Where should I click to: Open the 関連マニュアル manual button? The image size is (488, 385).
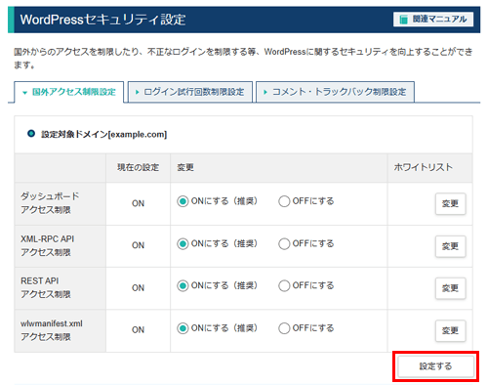[x=433, y=20]
